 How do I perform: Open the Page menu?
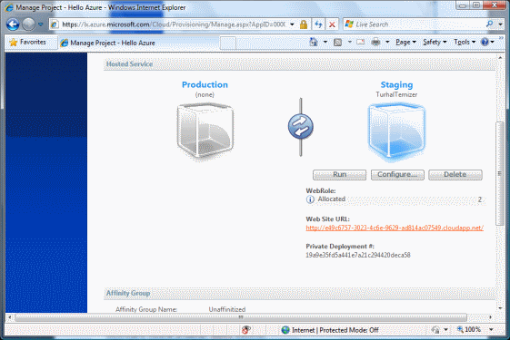405,43
